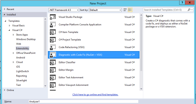Expand the Online section

tap(5, 90)
